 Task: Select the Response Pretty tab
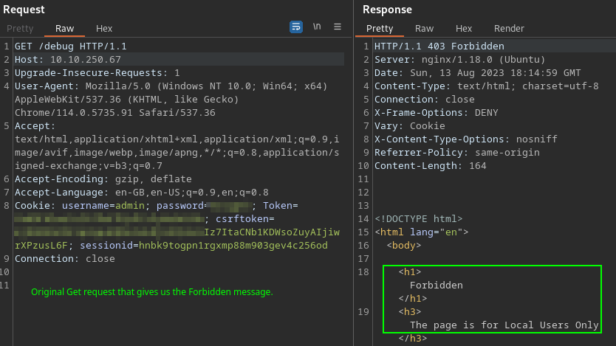[380, 29]
